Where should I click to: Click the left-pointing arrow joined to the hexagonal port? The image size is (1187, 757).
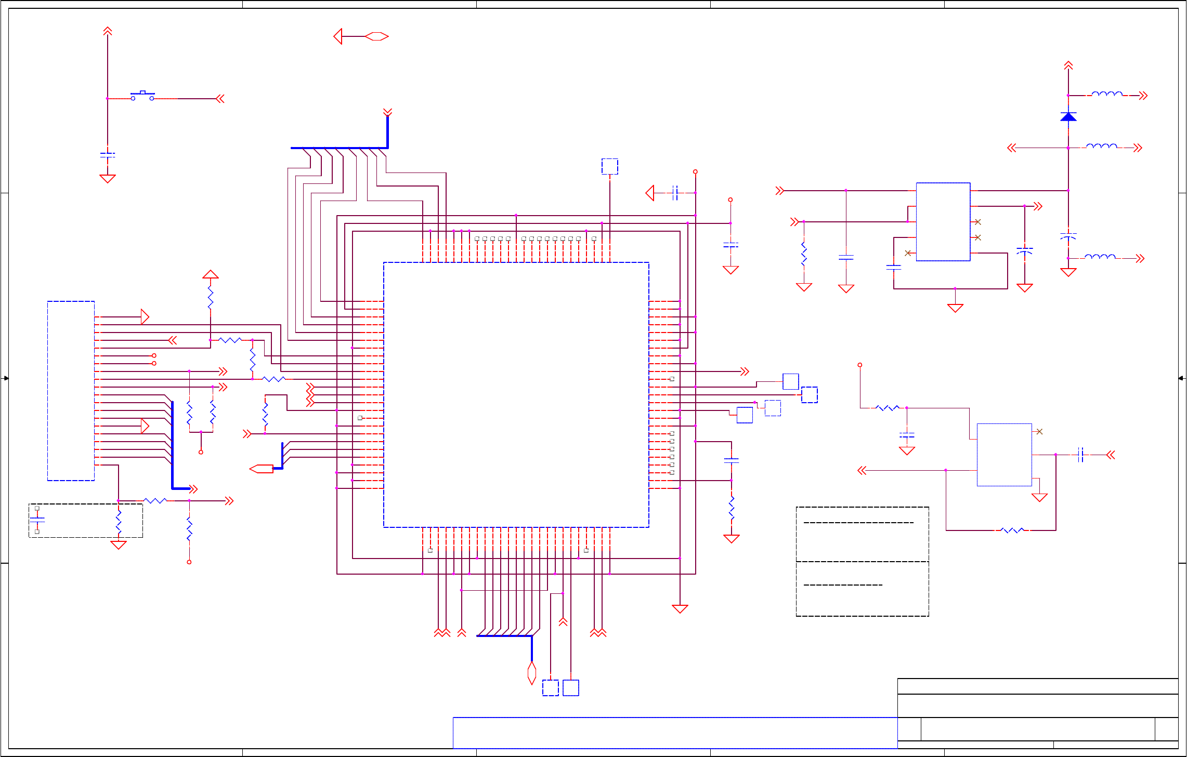pos(338,36)
